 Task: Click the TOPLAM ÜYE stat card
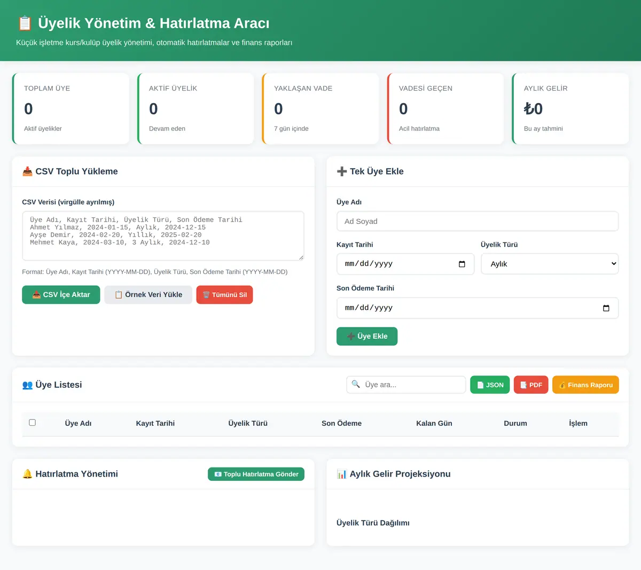pyautogui.click(x=71, y=108)
